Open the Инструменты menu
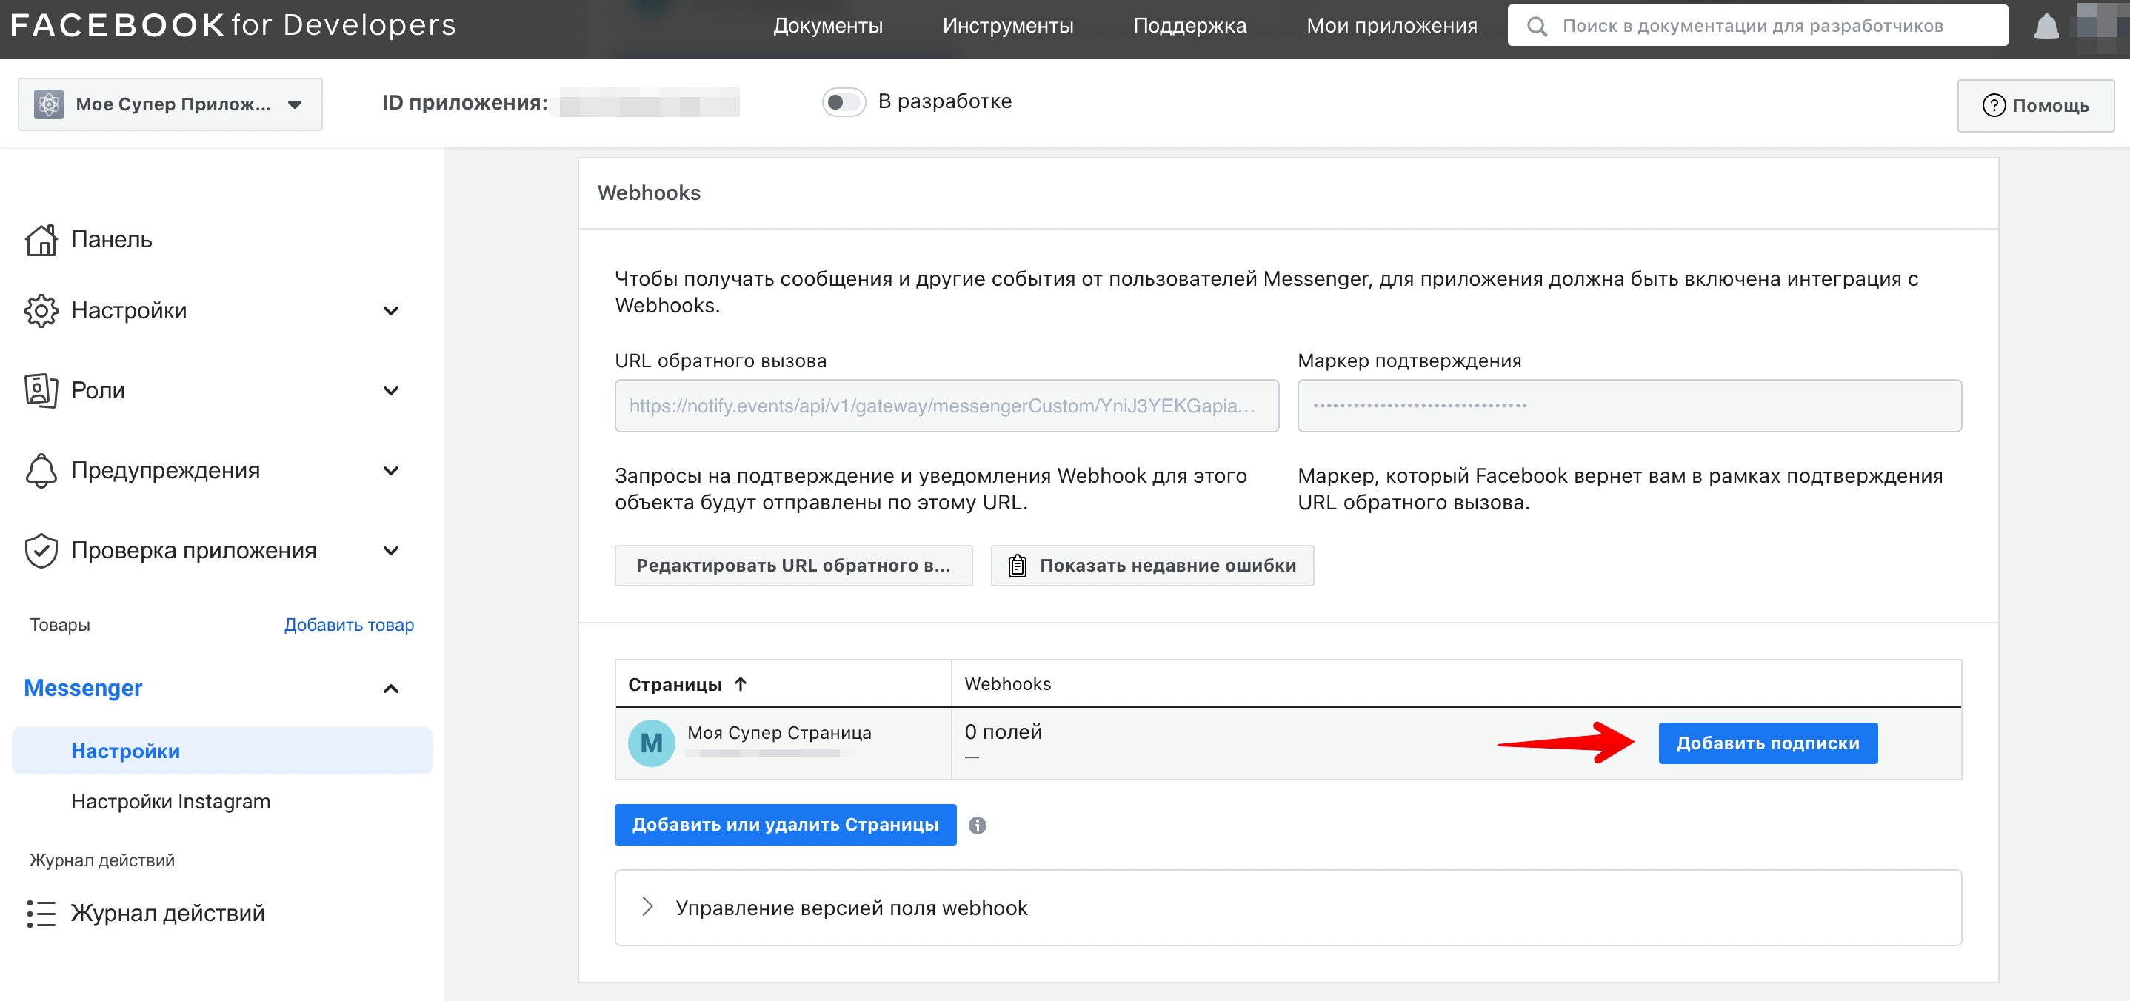The height and width of the screenshot is (1001, 2130). click(x=1007, y=26)
